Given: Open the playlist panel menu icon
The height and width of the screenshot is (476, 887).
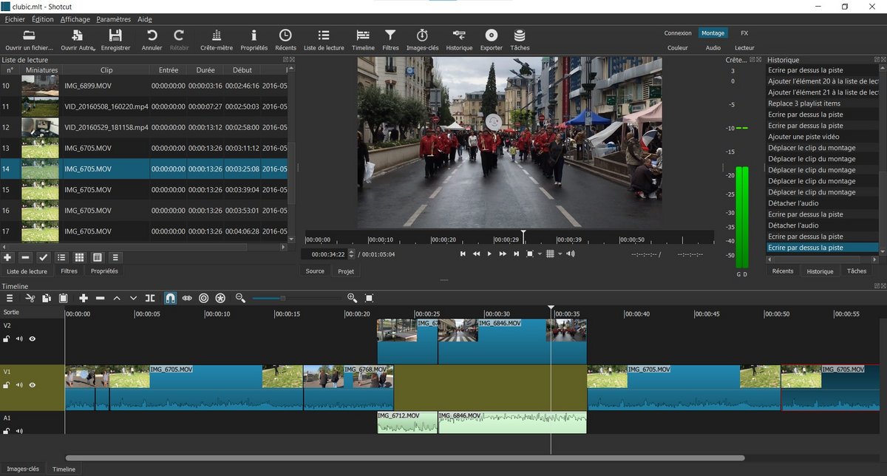Looking at the screenshot, I should click(x=115, y=257).
